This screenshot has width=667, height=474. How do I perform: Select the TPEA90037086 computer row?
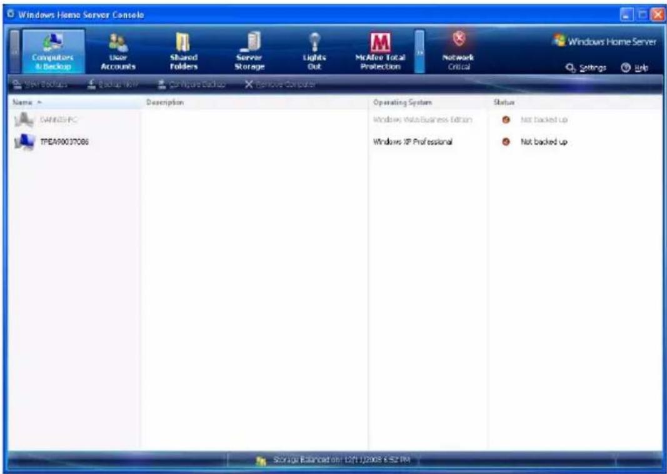(335, 142)
